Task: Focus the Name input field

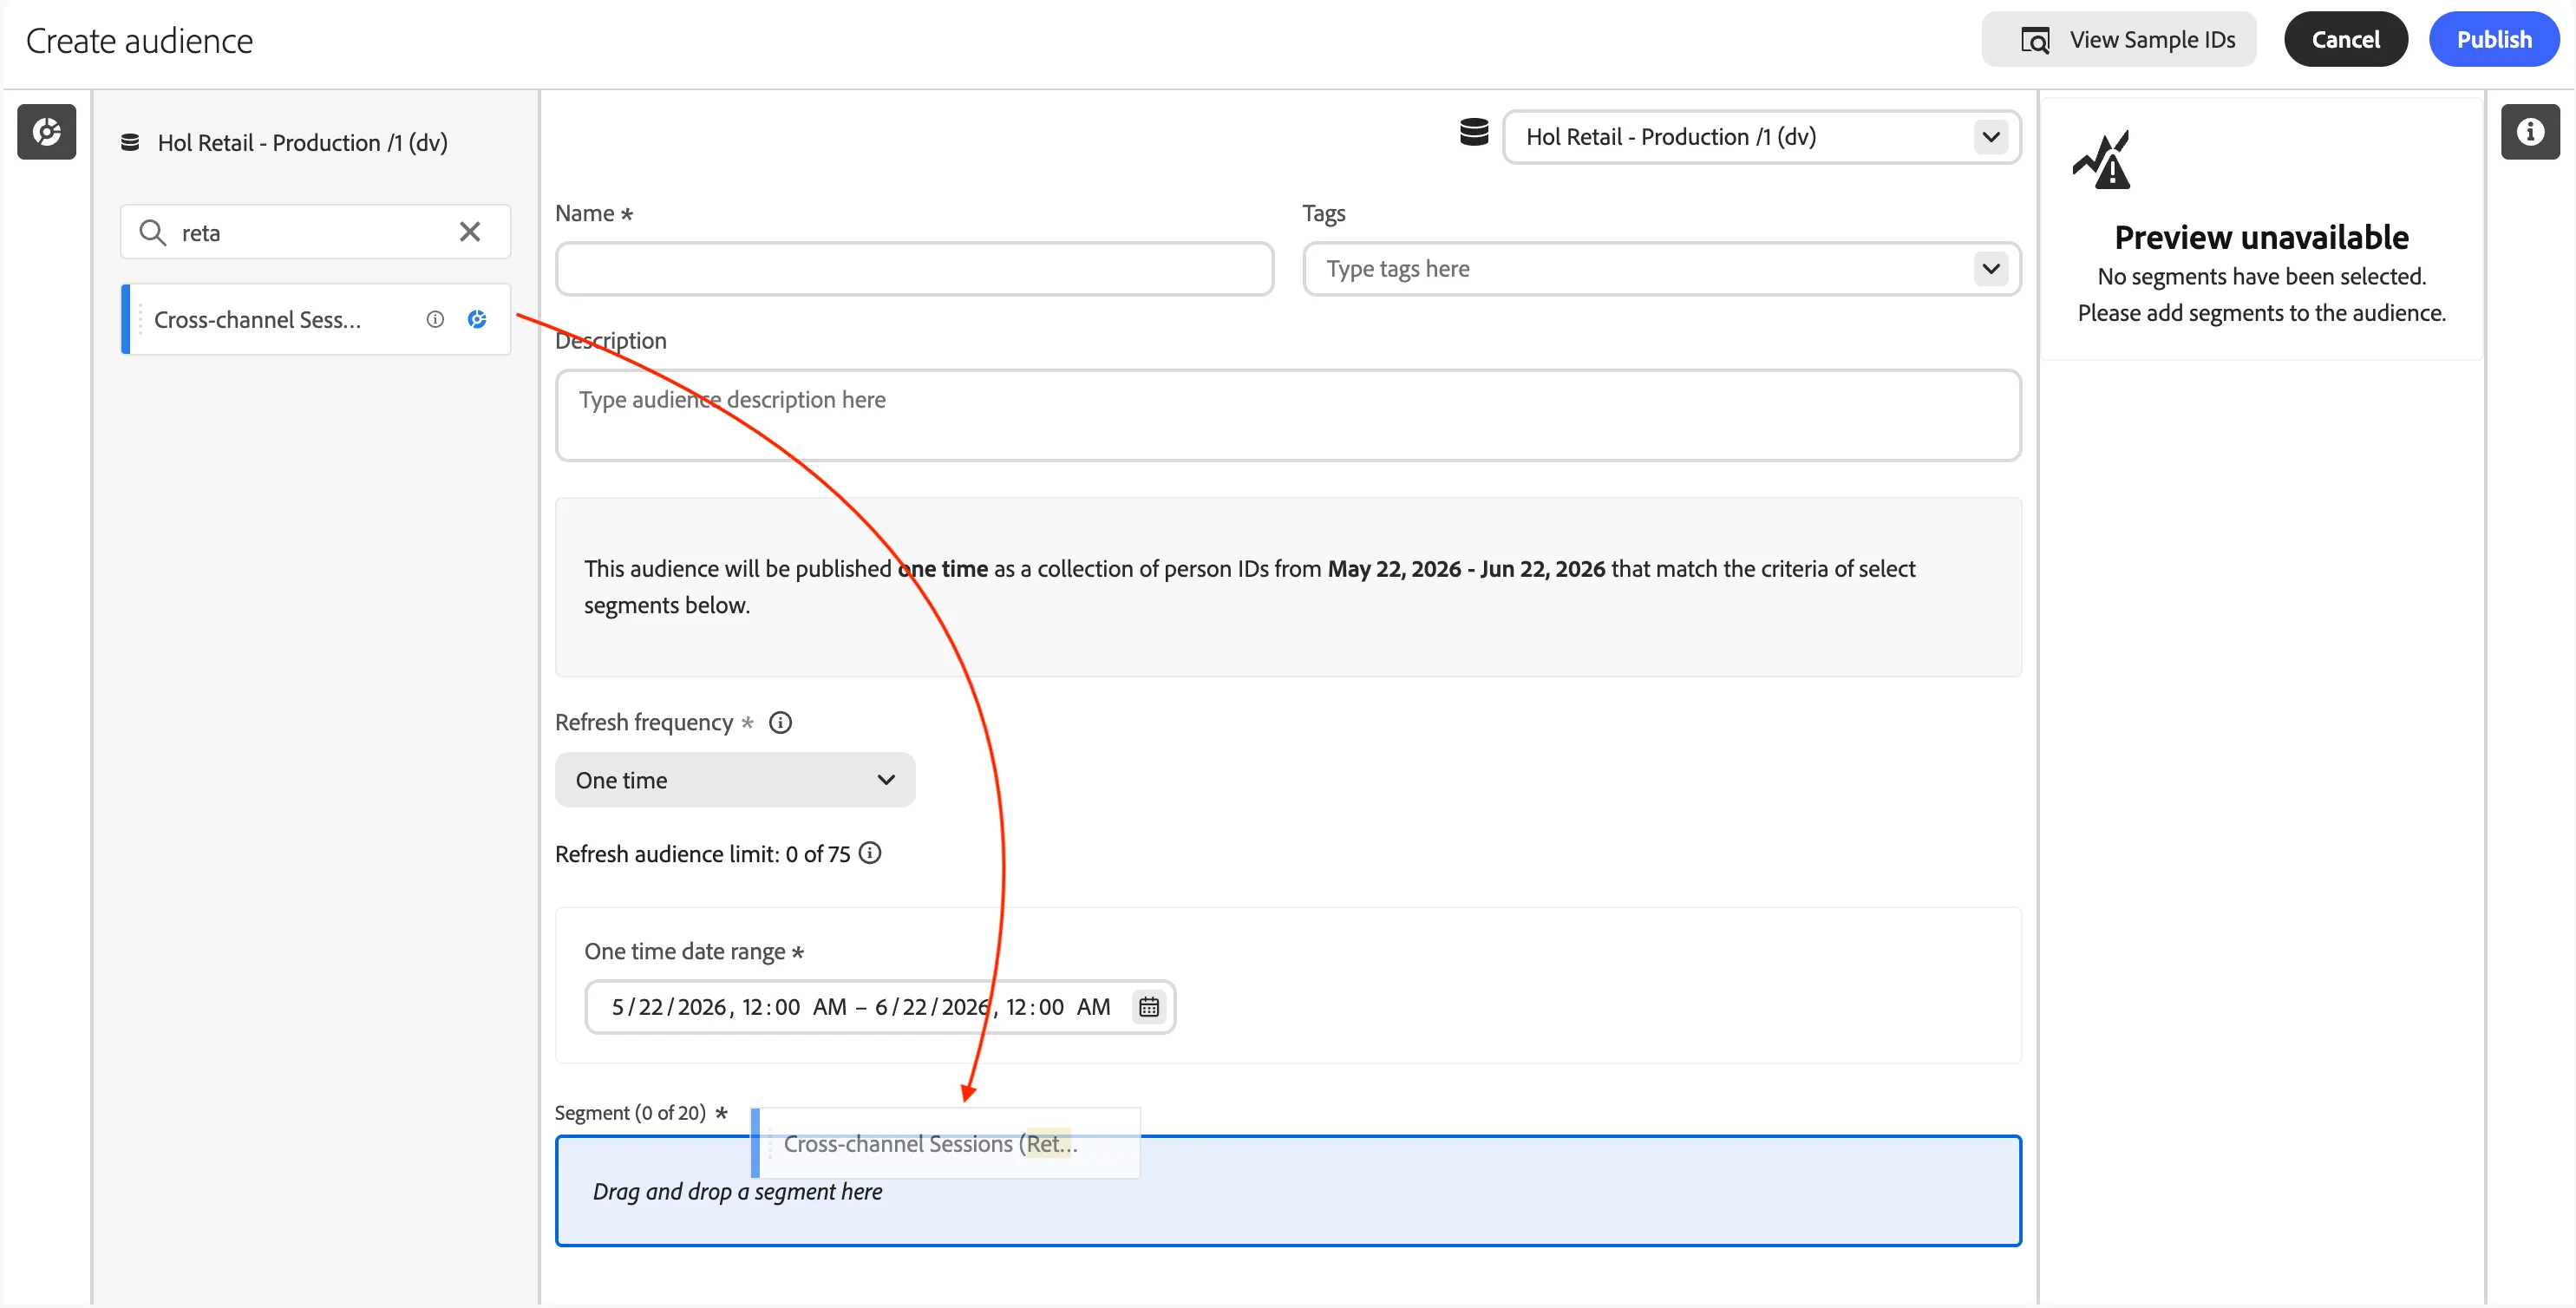Action: (x=914, y=268)
